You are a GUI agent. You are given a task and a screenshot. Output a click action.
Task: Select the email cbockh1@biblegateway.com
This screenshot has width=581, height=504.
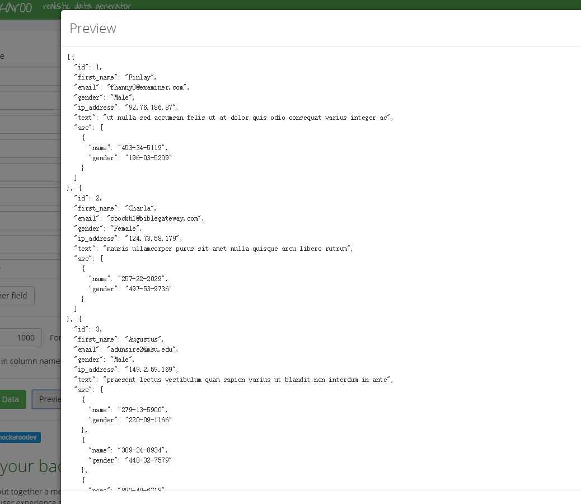pyautogui.click(x=155, y=218)
